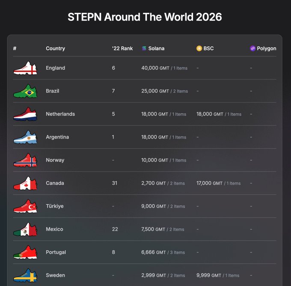Select the Brazil country name

(53, 91)
